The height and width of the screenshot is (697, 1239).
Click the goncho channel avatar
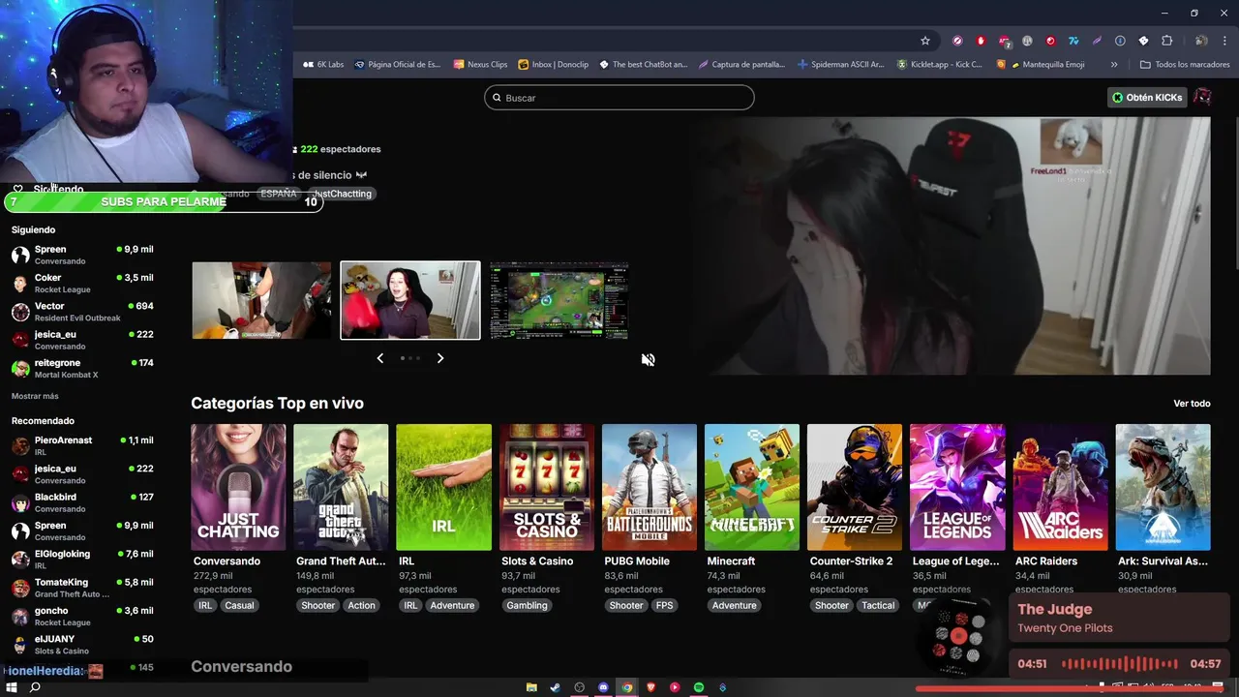tap(20, 617)
